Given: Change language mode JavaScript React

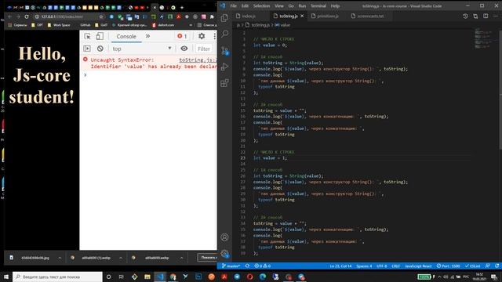Looking at the screenshot, I should pos(418,266).
